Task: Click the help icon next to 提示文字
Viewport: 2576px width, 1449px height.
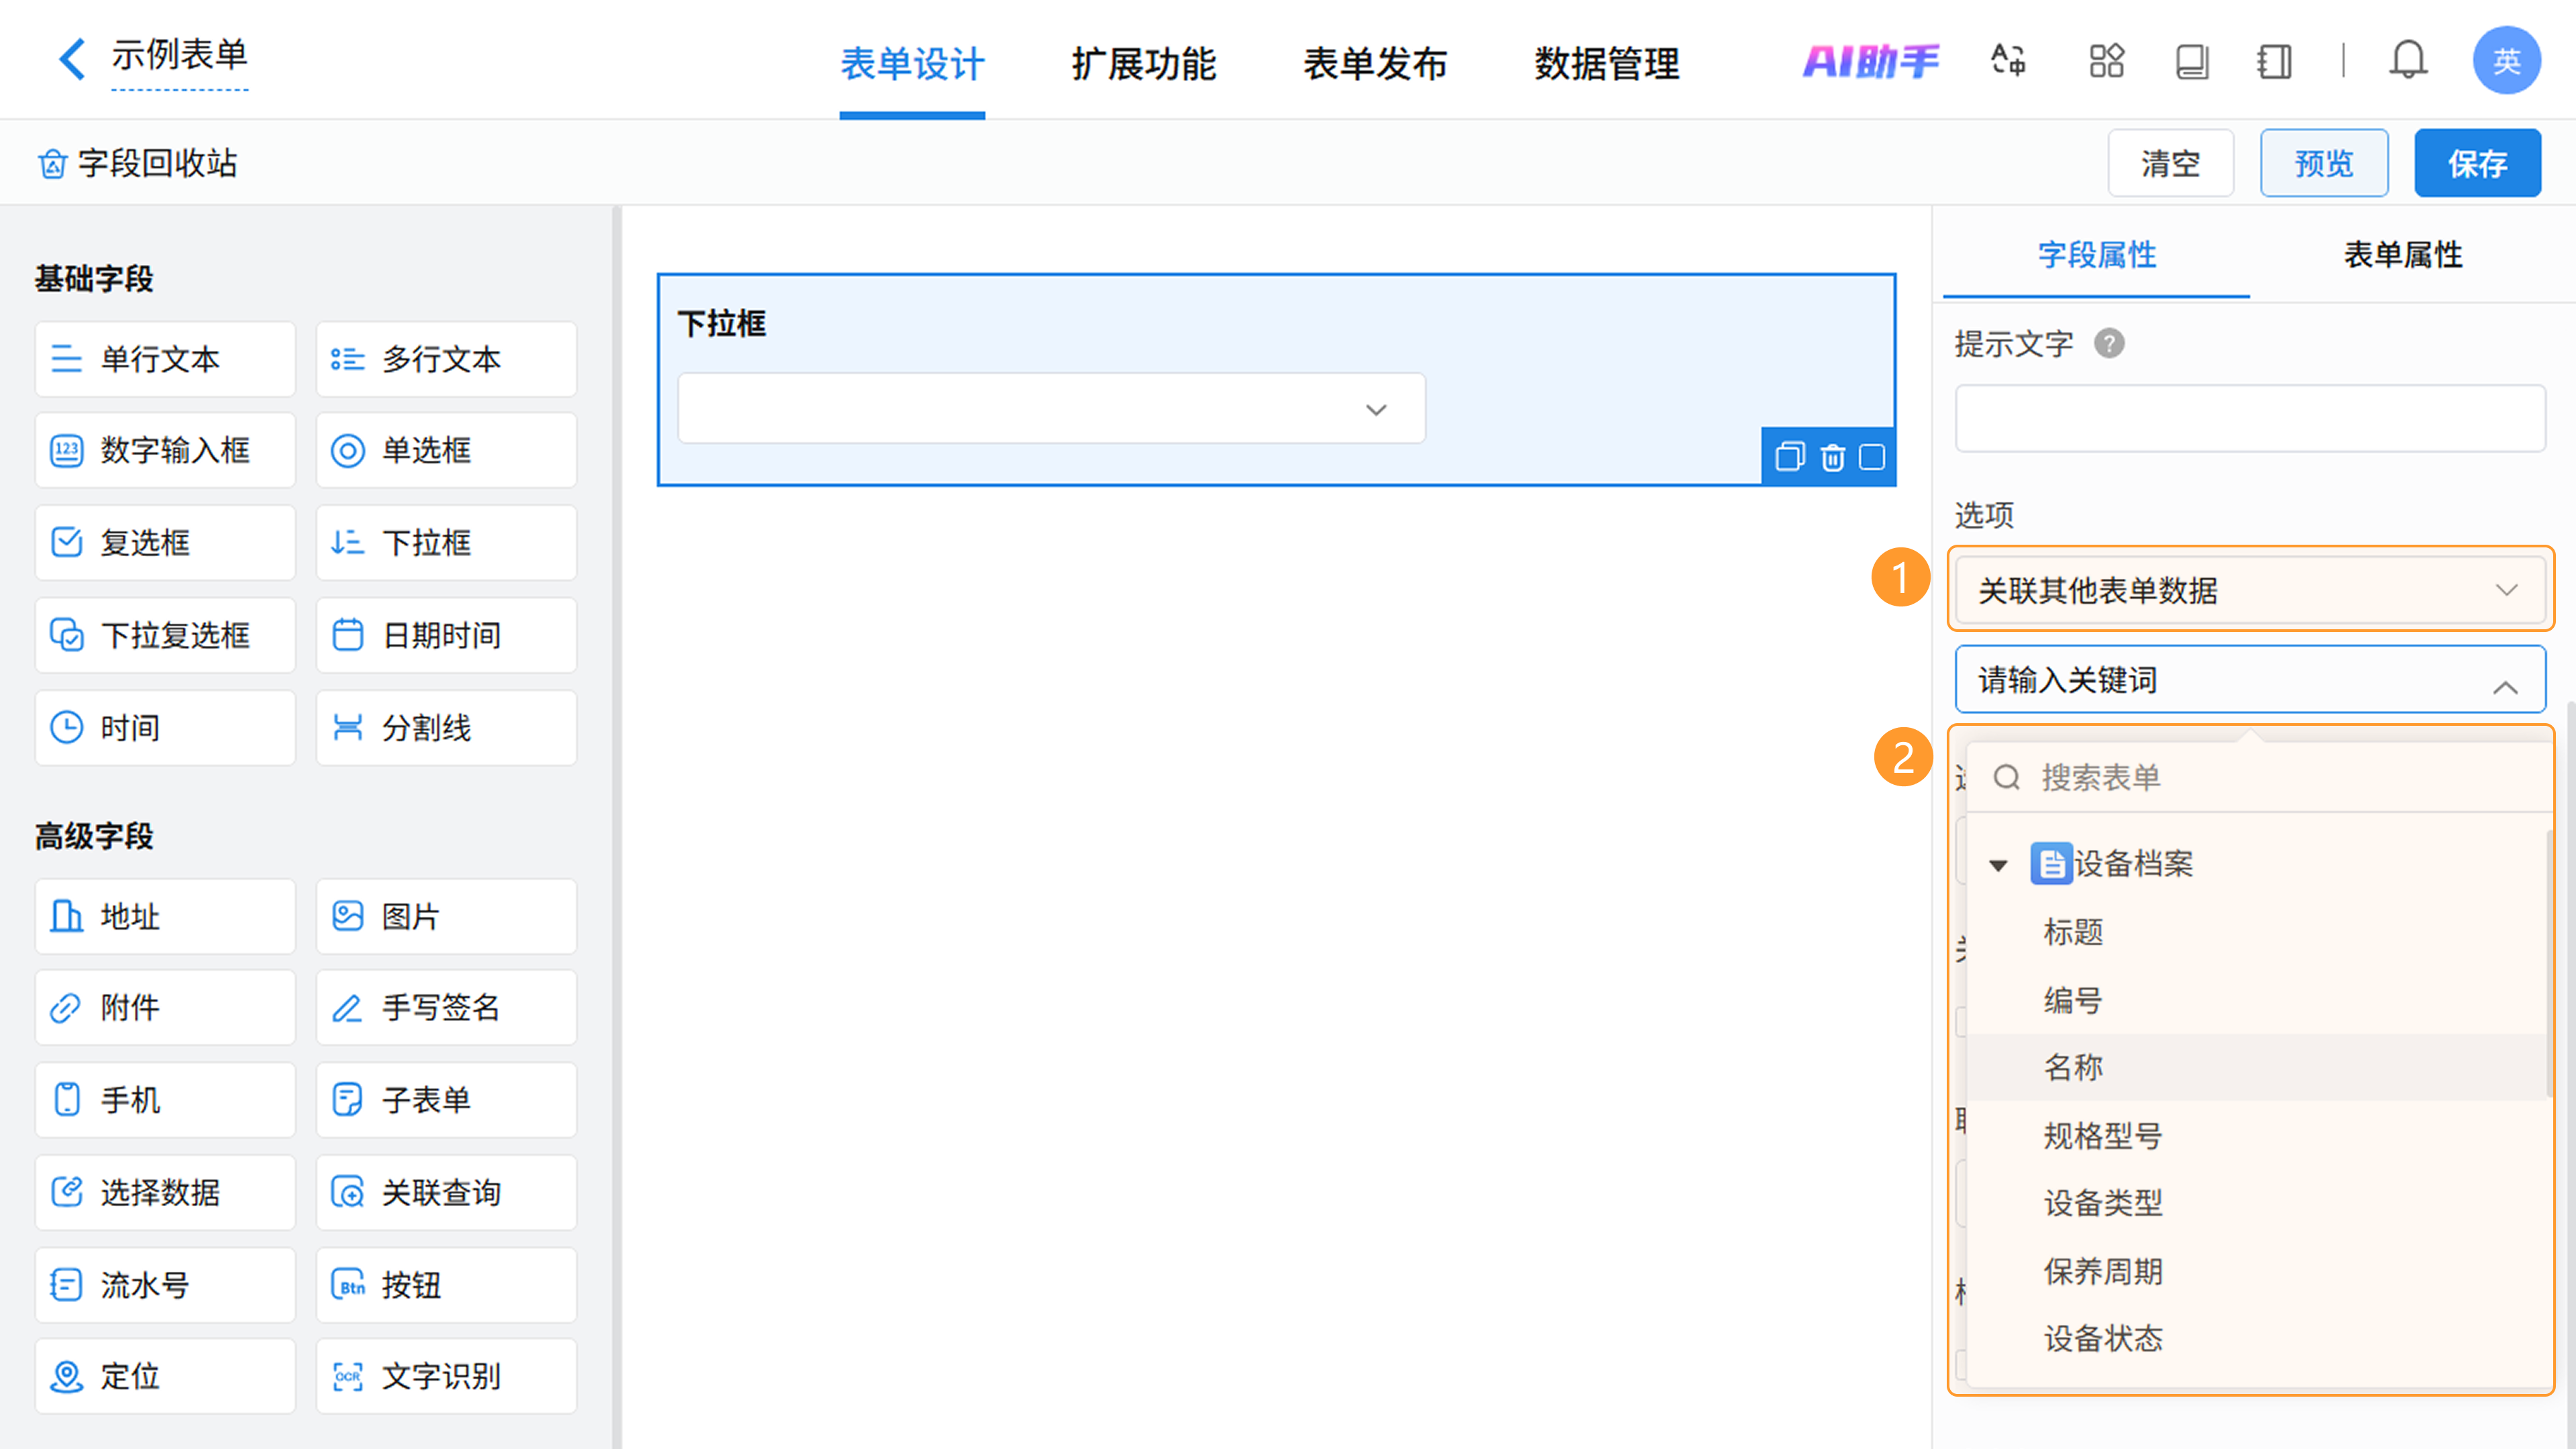Action: [2109, 343]
